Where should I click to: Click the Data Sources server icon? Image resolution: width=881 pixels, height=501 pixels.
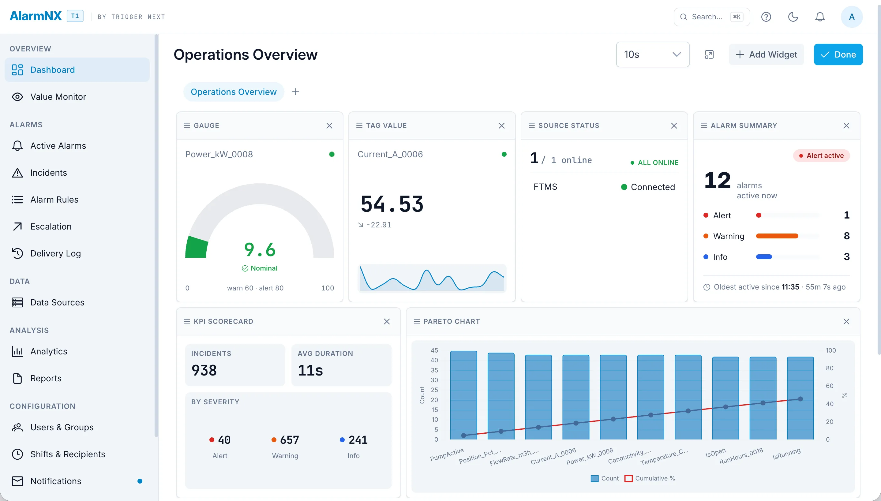[x=17, y=302]
